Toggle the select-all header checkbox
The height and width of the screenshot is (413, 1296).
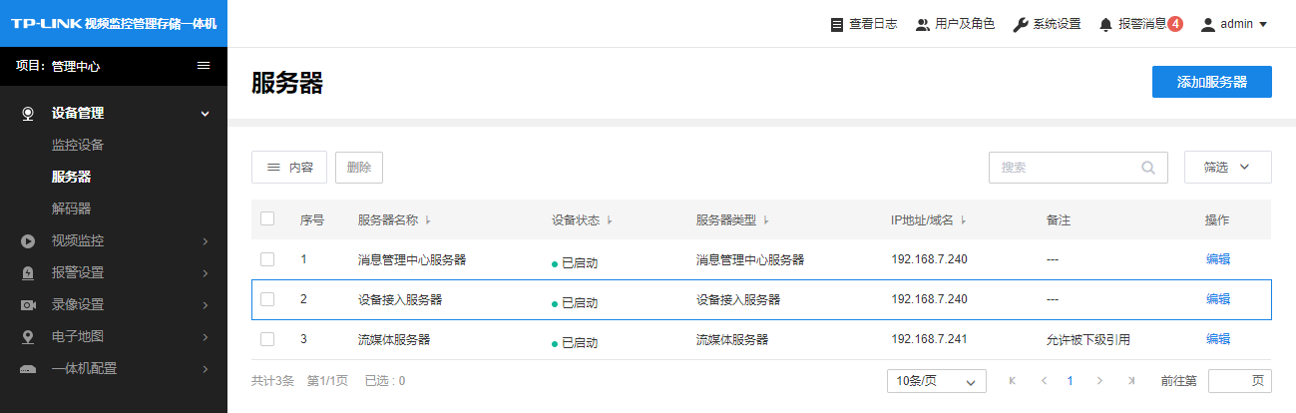[267, 219]
